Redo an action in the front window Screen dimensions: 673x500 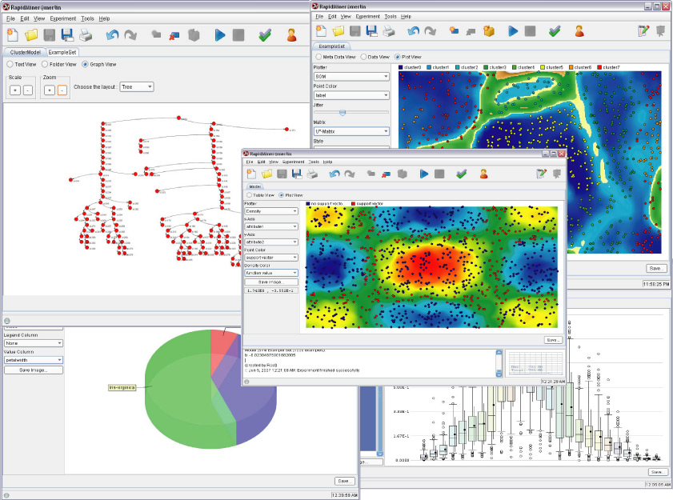pyautogui.click(x=349, y=174)
